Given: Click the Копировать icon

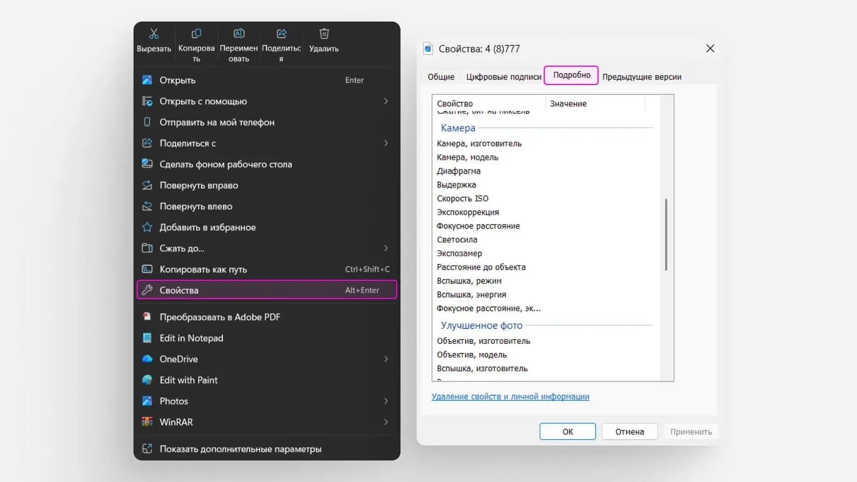Looking at the screenshot, I should pyautogui.click(x=196, y=33).
